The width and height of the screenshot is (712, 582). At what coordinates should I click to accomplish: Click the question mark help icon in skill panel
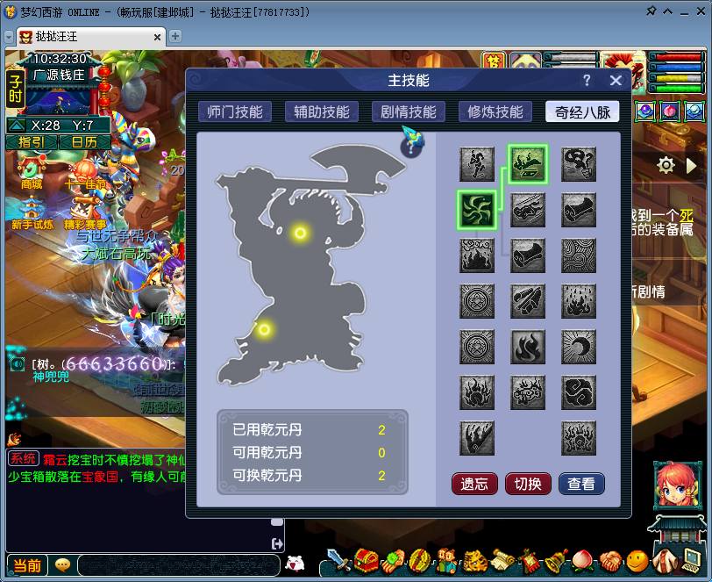pyautogui.click(x=587, y=80)
